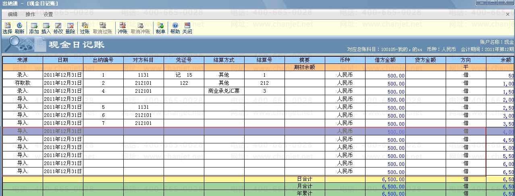Click the 日期 column header
This screenshot has height=196, width=515.
tap(63, 60)
